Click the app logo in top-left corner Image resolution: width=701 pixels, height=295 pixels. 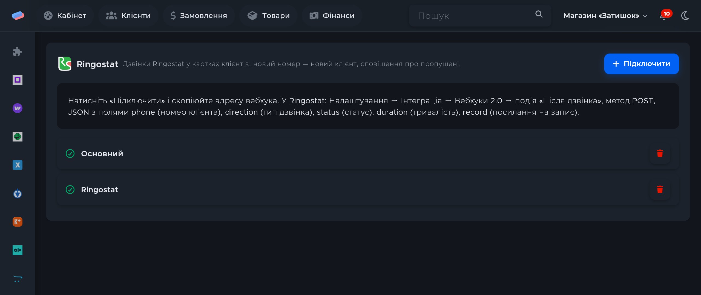tap(18, 16)
